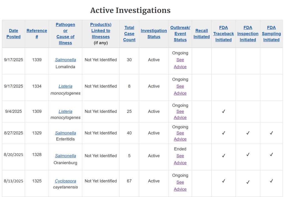This screenshot has width=284, height=197.
Task: Open Salmonella link for Lomalinda row
Action: (65, 60)
